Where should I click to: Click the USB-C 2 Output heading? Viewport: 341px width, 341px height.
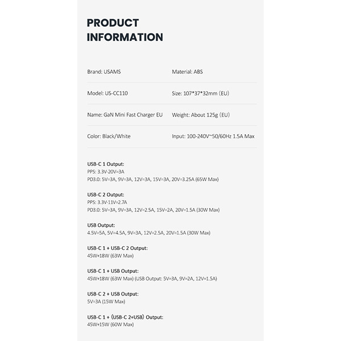105,194
